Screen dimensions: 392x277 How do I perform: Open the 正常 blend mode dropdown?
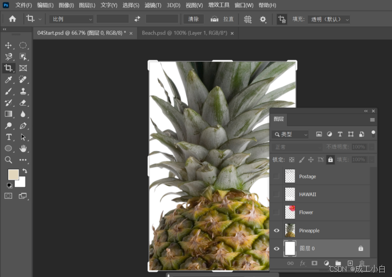(297, 147)
